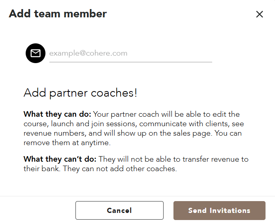Click the bold 'What they can do:' label

(x=57, y=114)
